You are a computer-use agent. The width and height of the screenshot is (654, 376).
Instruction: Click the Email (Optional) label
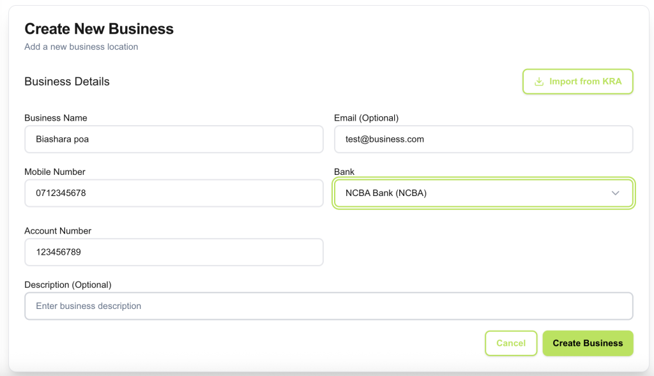(366, 118)
